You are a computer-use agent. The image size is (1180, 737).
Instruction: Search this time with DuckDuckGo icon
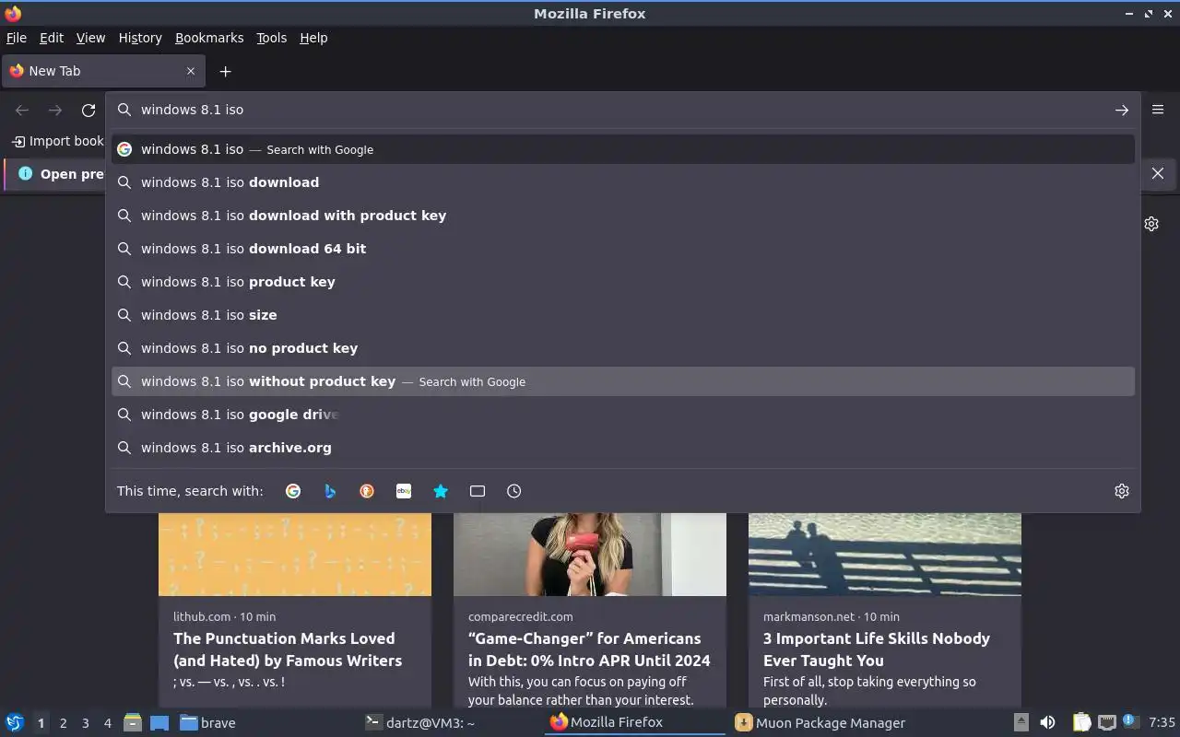point(367,491)
